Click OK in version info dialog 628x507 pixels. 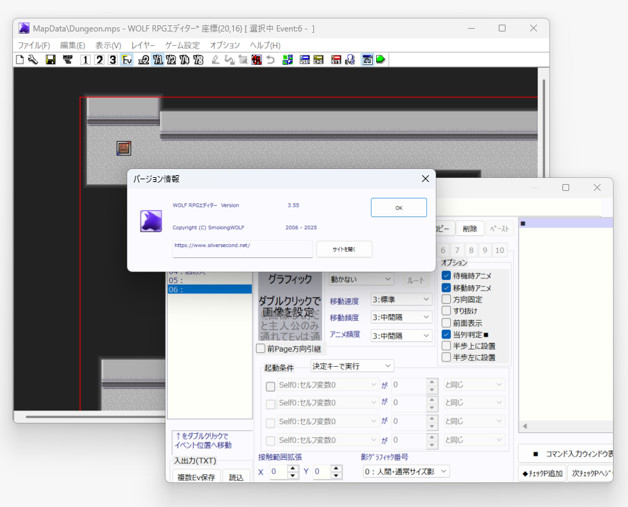(x=399, y=207)
